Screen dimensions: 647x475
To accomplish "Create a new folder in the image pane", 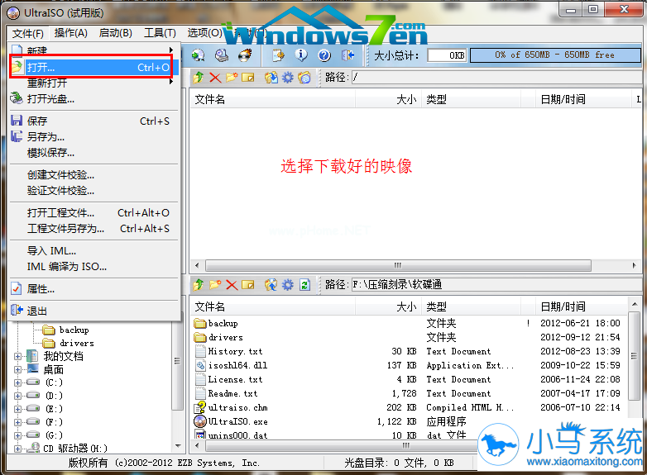I will pyautogui.click(x=232, y=77).
